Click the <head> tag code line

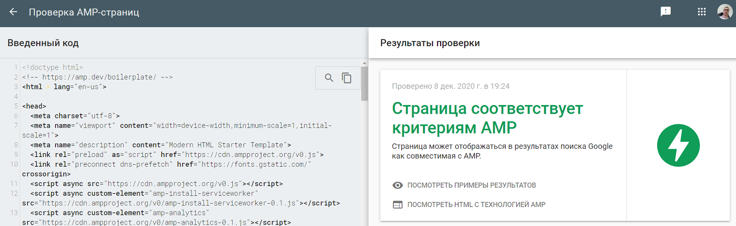[x=34, y=106]
